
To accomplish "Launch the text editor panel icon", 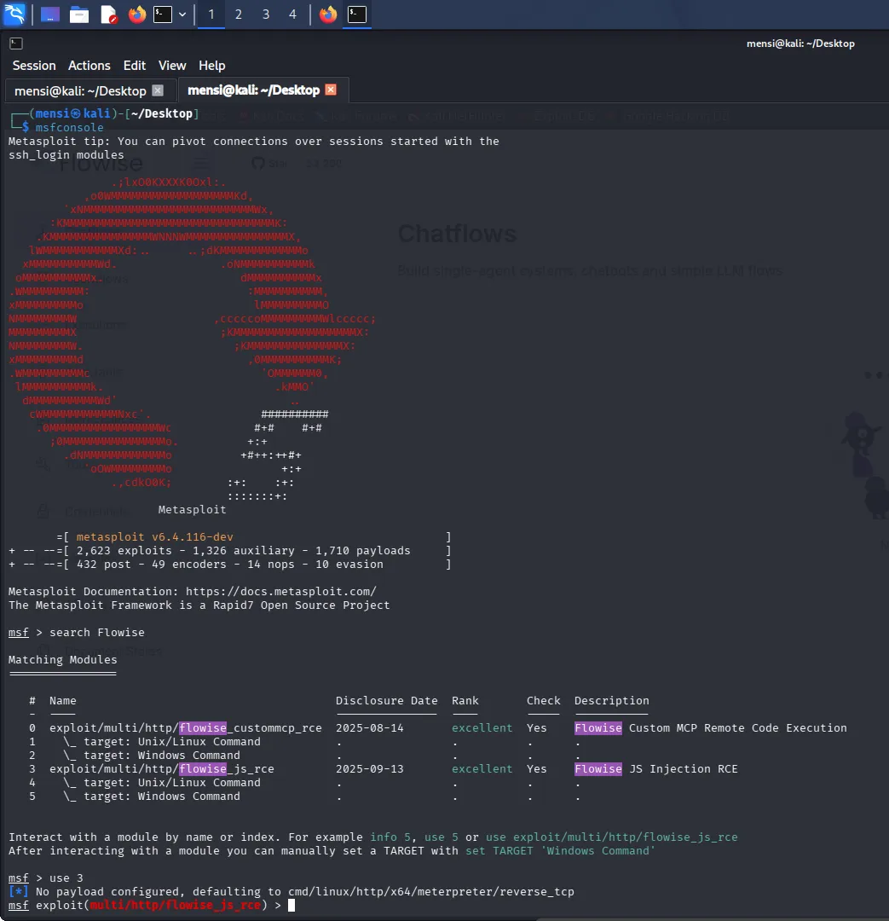I will click(x=108, y=14).
